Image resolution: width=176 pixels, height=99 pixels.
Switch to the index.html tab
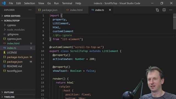click(x=76, y=10)
